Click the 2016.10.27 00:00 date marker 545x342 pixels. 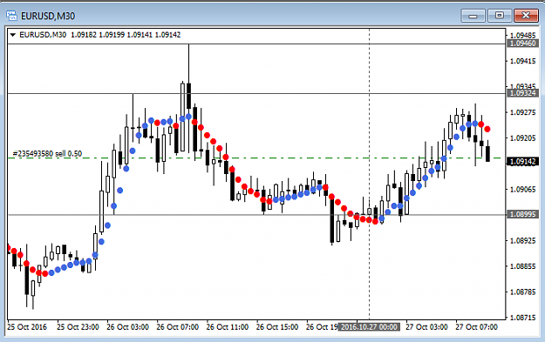[369, 326]
